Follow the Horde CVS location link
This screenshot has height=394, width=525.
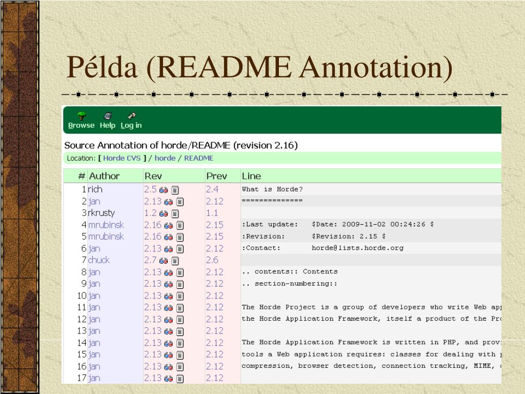pos(122,158)
